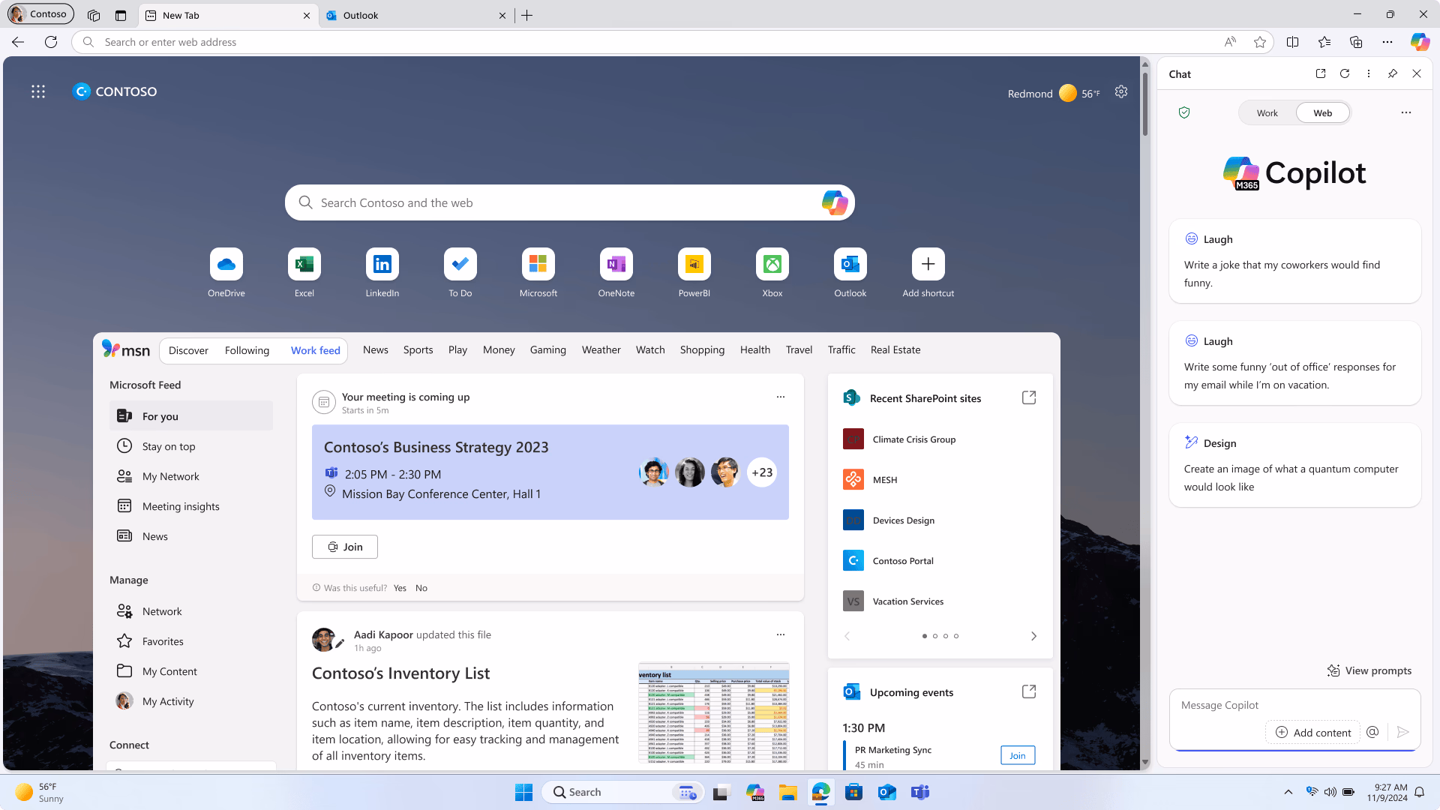1440x810 pixels.
Task: Open Copilot chat more options ellipsis
Action: (1406, 112)
